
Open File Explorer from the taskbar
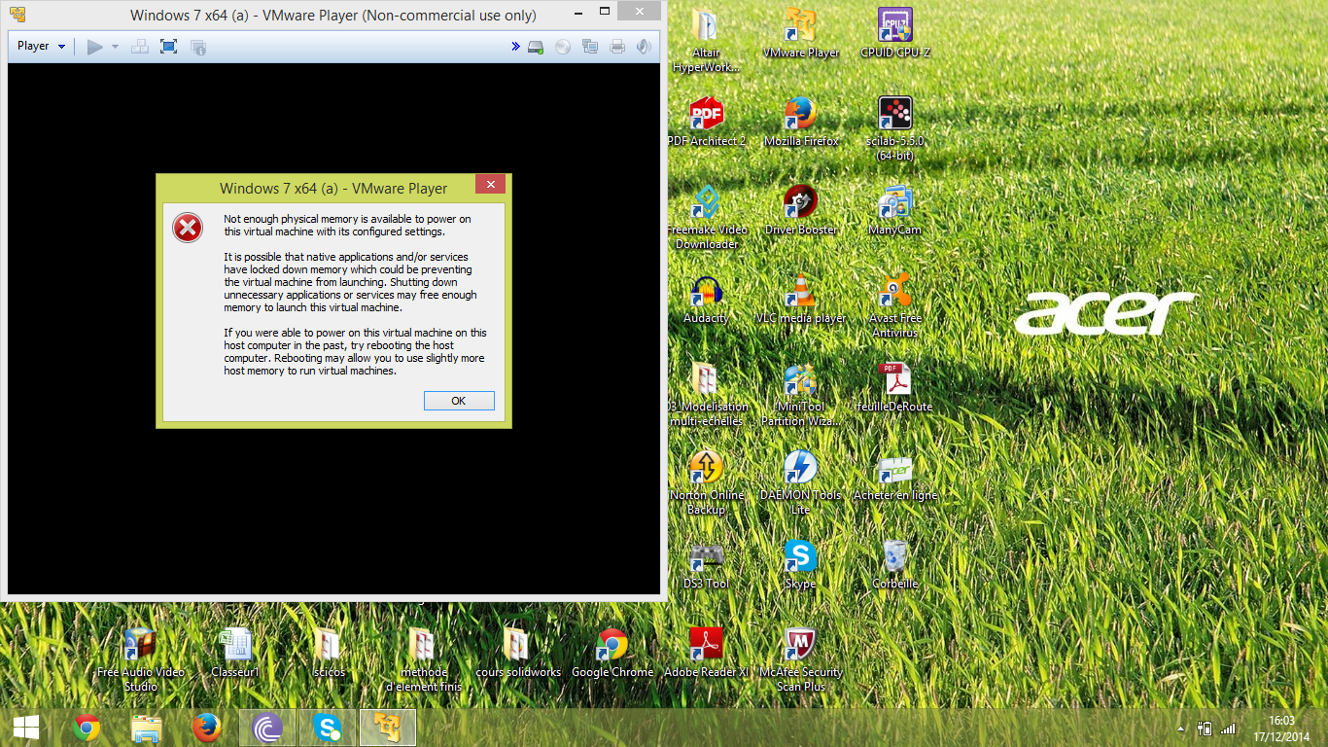click(147, 728)
